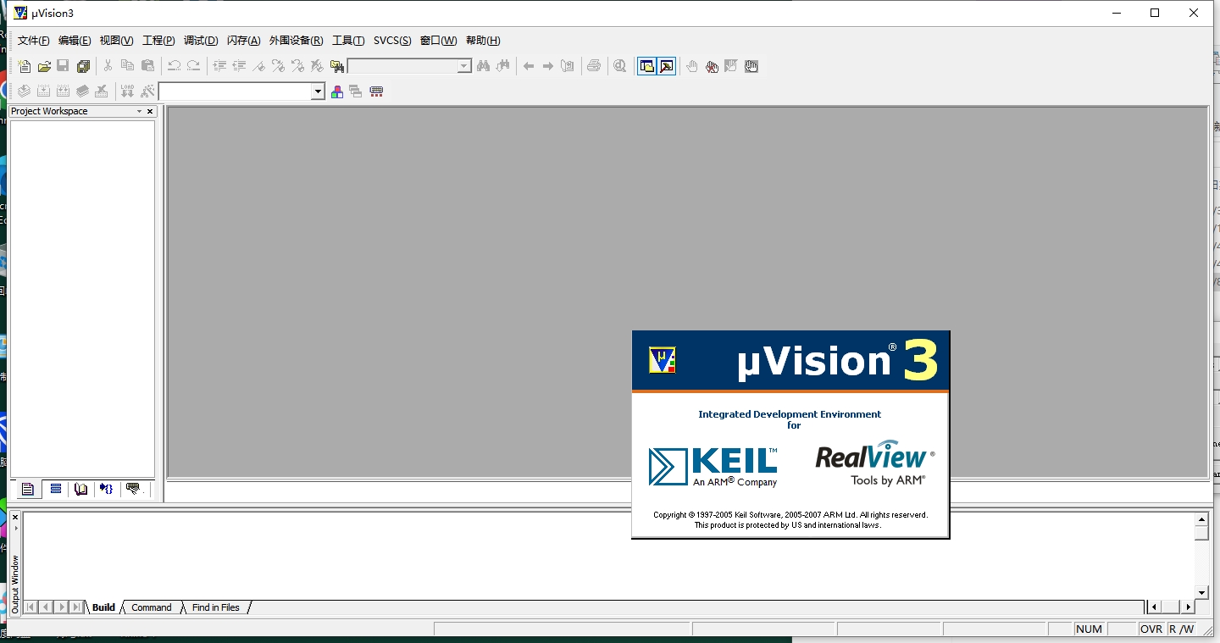Download code to flash with the LOAD icon
1220x643 pixels.
tap(127, 91)
